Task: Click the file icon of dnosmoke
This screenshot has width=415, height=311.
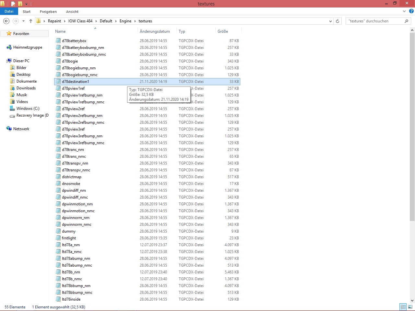Action: click(58, 184)
